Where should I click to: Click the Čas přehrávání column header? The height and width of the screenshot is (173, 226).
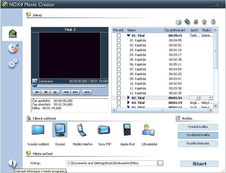(x=175, y=30)
